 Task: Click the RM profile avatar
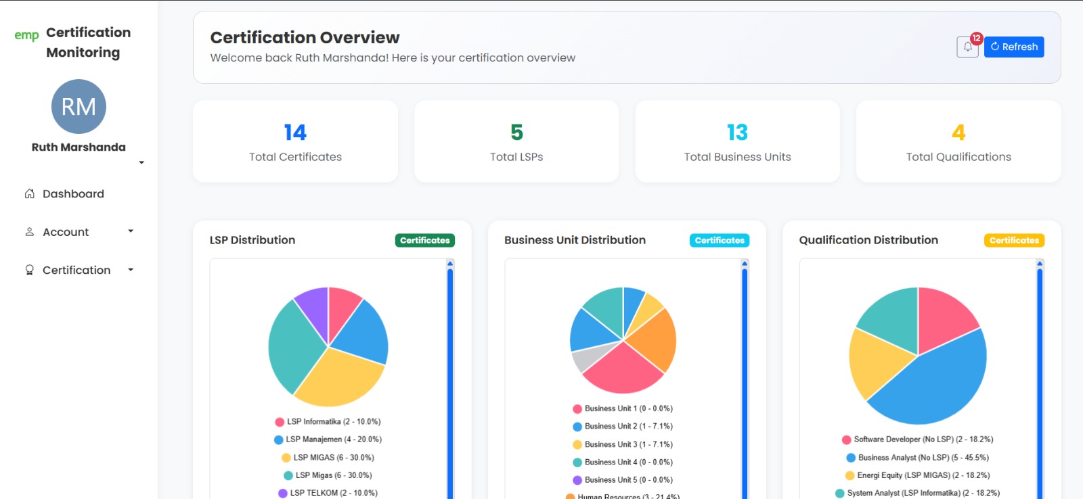pyautogui.click(x=79, y=106)
